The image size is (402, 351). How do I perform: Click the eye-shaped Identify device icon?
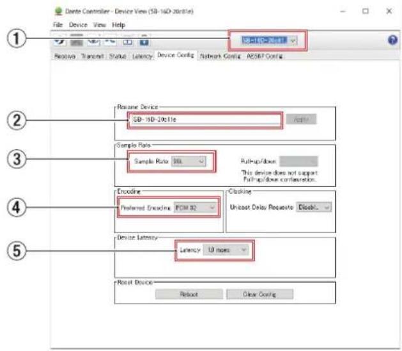point(93,40)
